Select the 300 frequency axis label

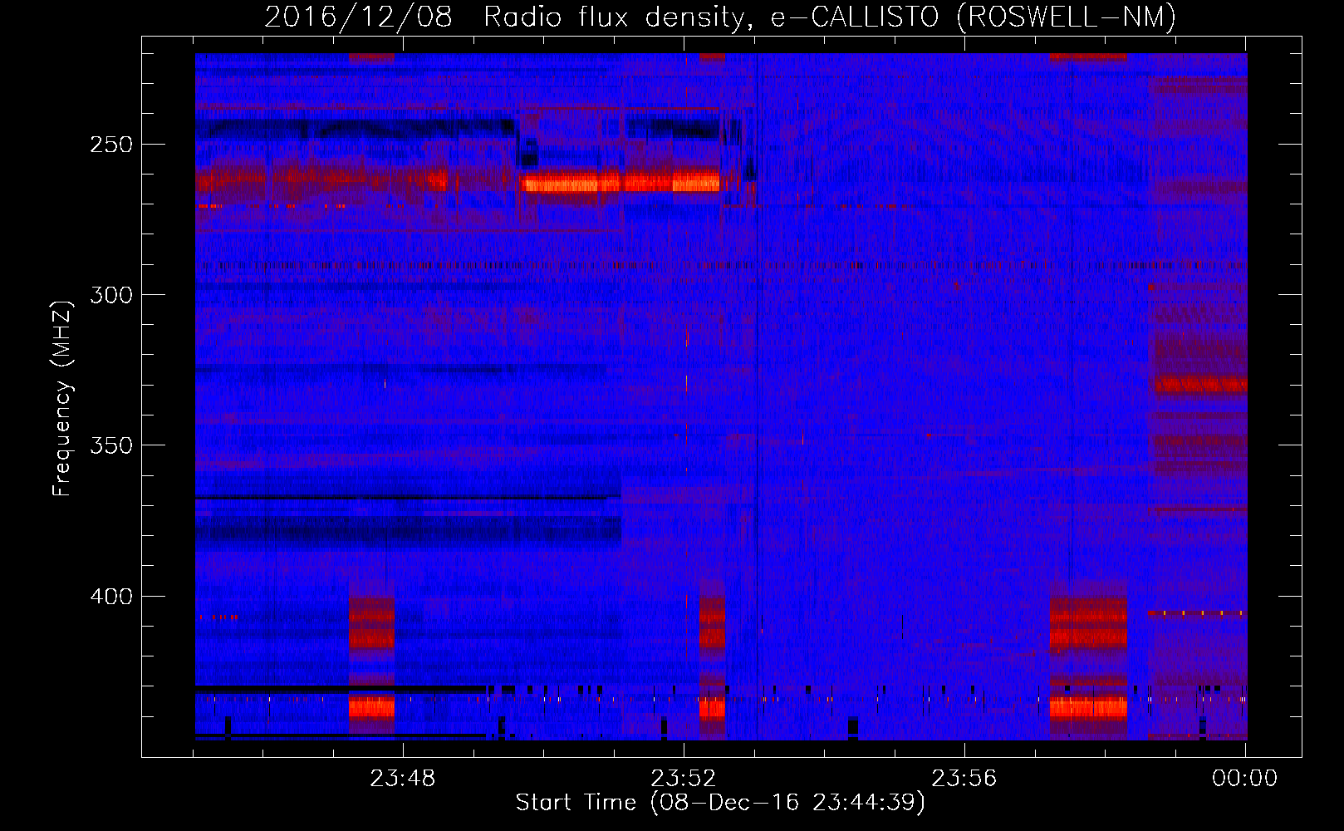tap(111, 295)
